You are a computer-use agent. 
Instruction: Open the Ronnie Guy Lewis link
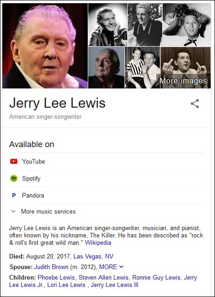[156, 277]
